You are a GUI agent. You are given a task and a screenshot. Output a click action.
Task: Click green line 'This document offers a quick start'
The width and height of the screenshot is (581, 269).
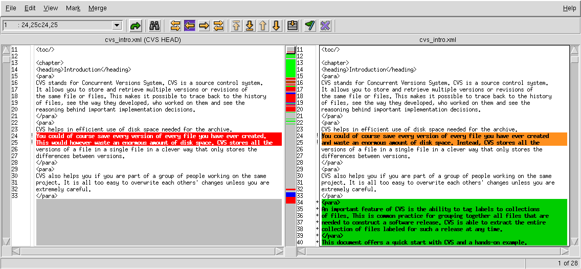(444, 242)
